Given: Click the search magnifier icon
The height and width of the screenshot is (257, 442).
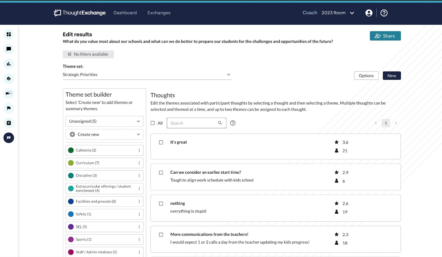Looking at the screenshot, I should coord(220,123).
